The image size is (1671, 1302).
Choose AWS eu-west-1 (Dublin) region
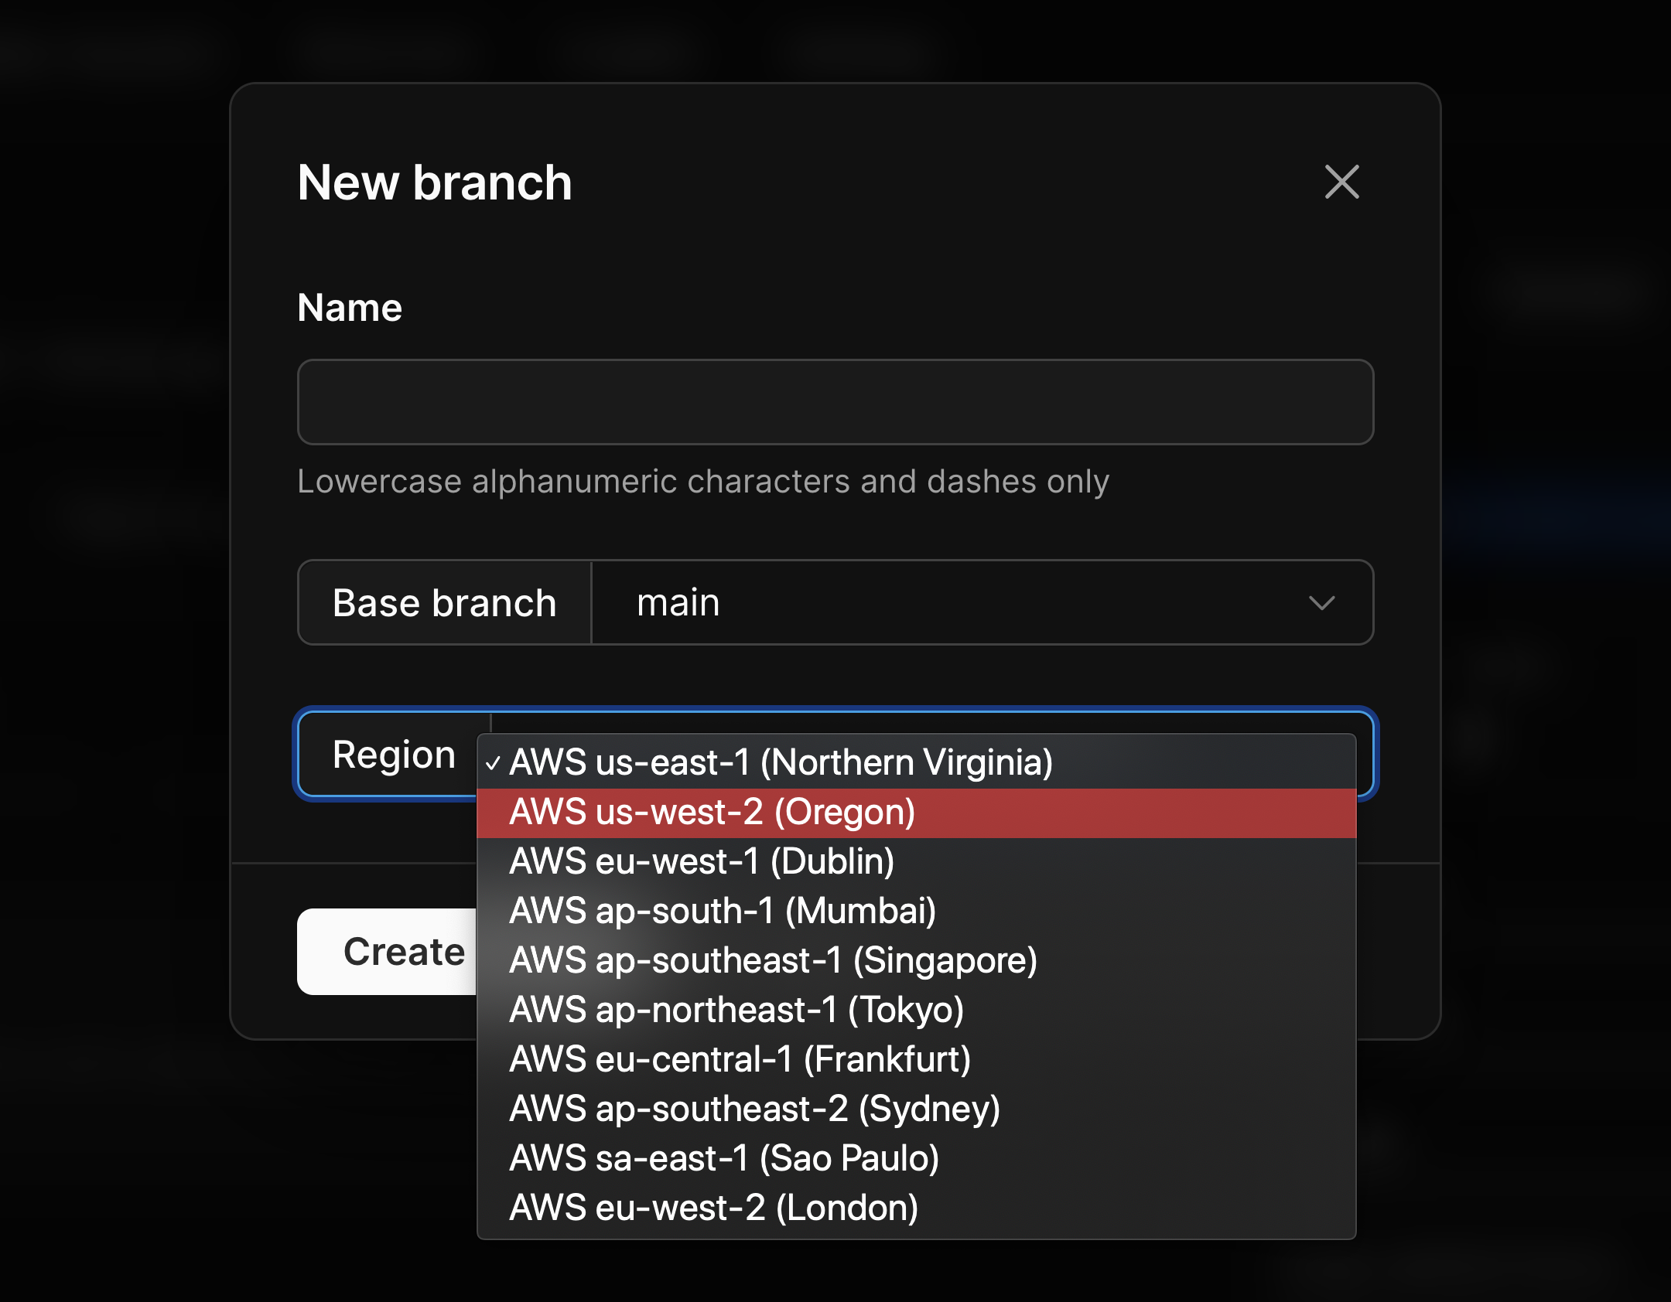pyautogui.click(x=702, y=861)
